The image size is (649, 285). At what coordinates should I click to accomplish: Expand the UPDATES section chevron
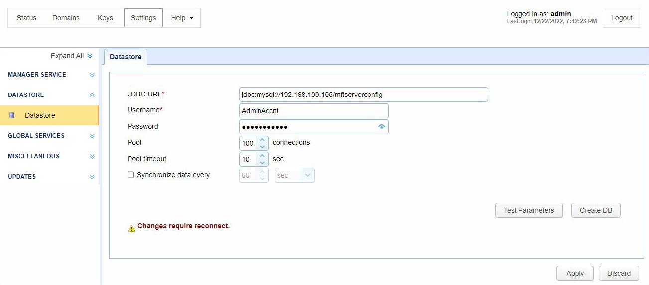(x=92, y=177)
